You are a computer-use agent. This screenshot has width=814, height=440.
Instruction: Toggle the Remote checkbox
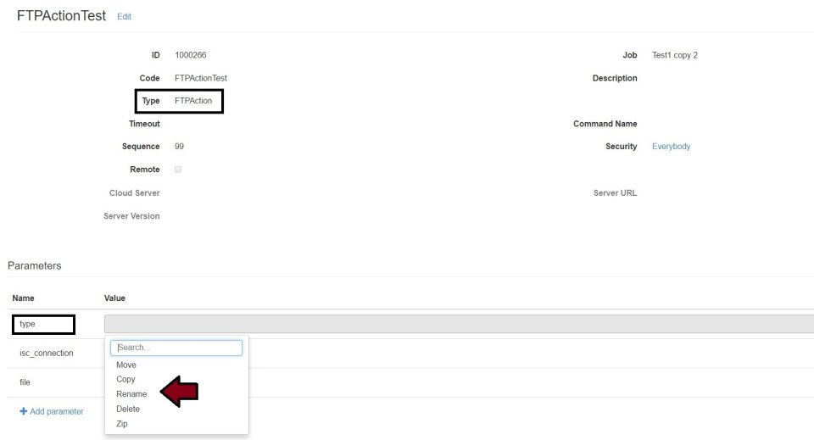pos(177,170)
